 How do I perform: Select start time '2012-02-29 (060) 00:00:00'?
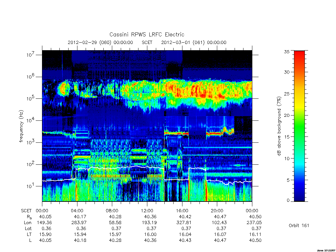(100, 42)
